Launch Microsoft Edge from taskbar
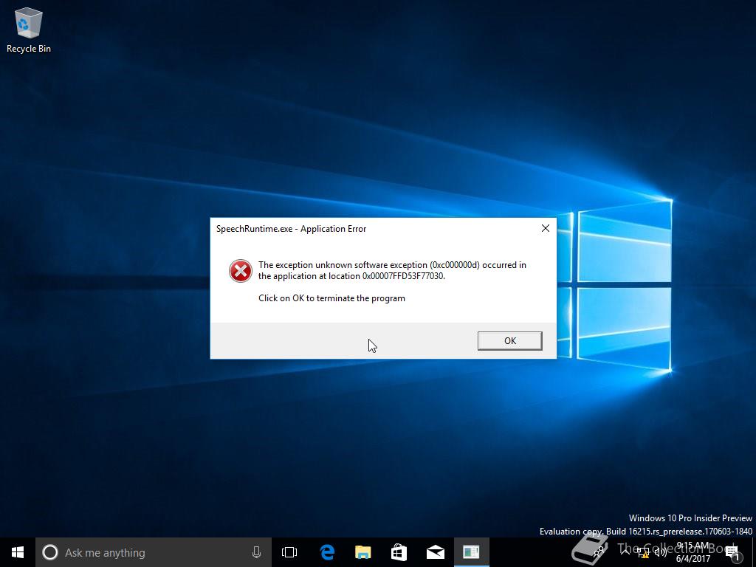The height and width of the screenshot is (567, 756). tap(327, 552)
